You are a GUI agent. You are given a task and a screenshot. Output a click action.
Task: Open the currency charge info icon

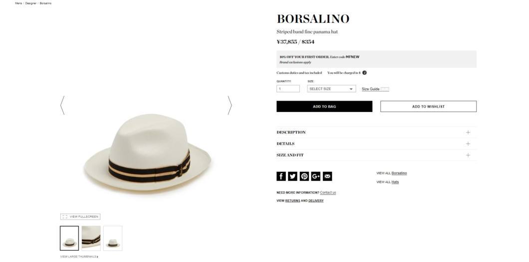364,73
